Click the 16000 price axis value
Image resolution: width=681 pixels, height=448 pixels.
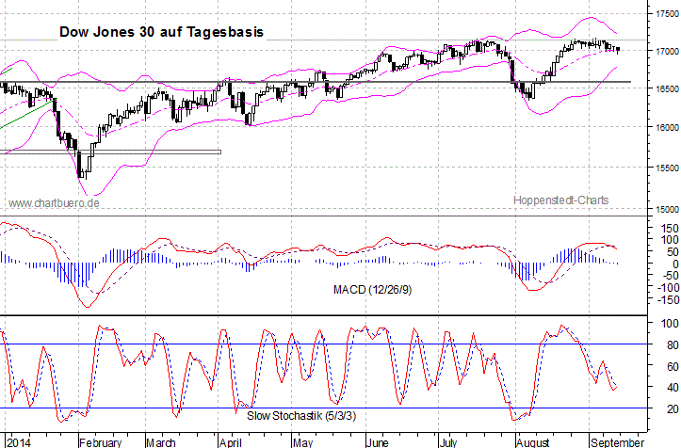coord(666,128)
